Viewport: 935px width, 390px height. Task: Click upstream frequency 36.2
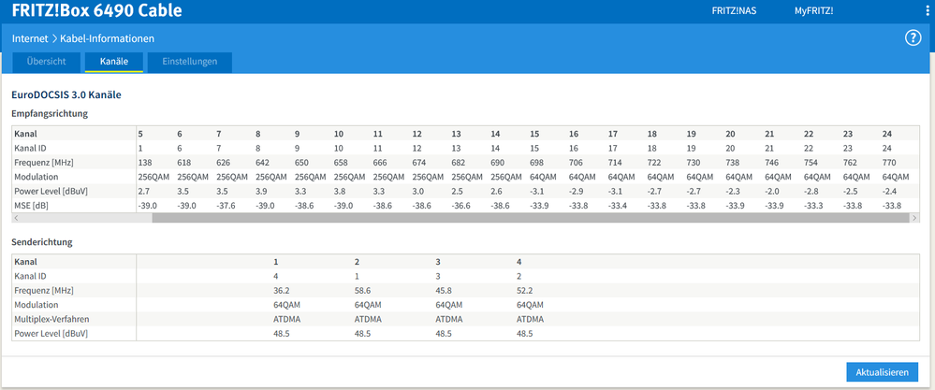click(282, 291)
